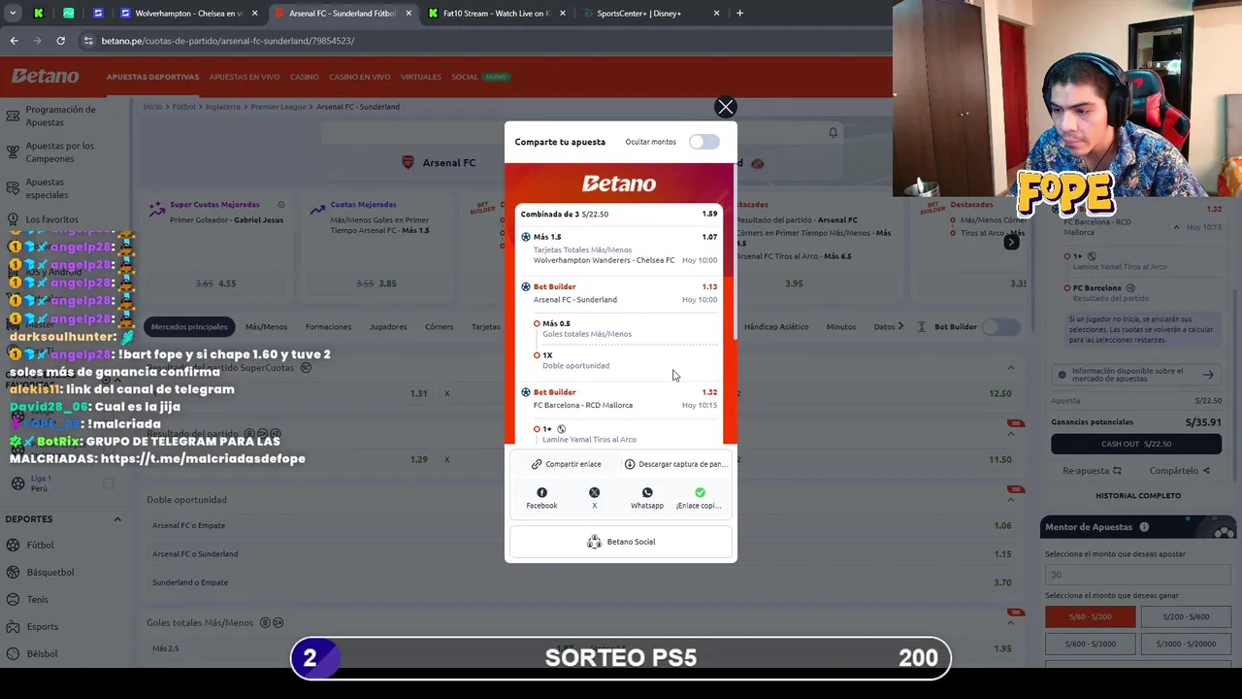This screenshot has height=699, width=1242.
Task: Share the bet via Whatsapp
Action: 647,498
